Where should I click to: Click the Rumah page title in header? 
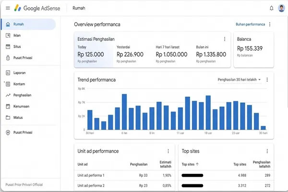(79, 8)
